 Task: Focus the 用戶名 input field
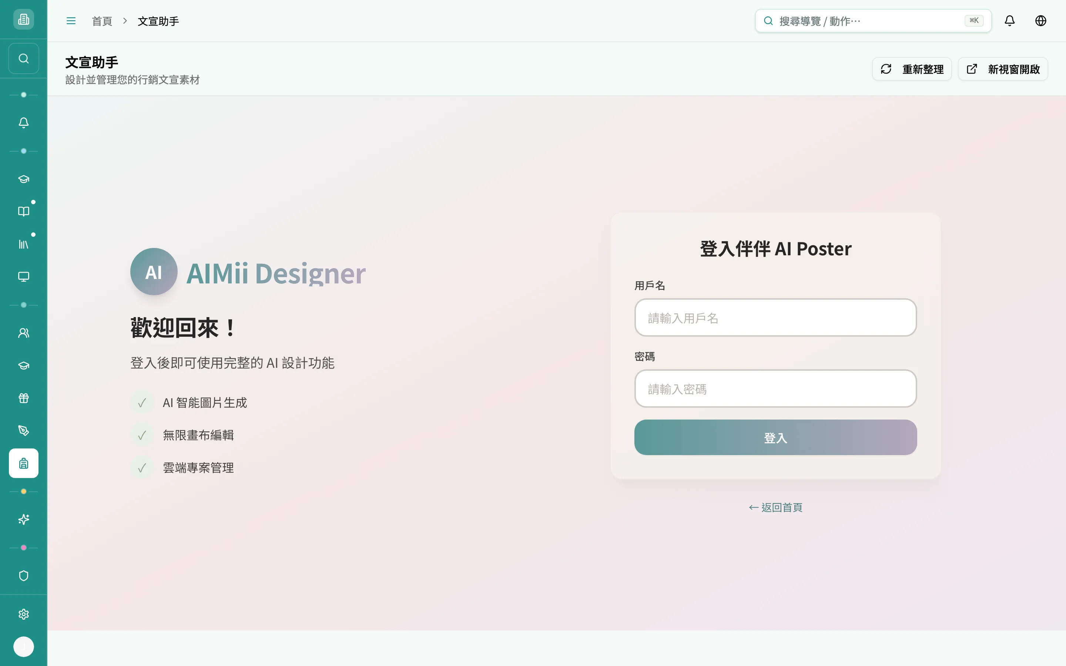tap(775, 317)
